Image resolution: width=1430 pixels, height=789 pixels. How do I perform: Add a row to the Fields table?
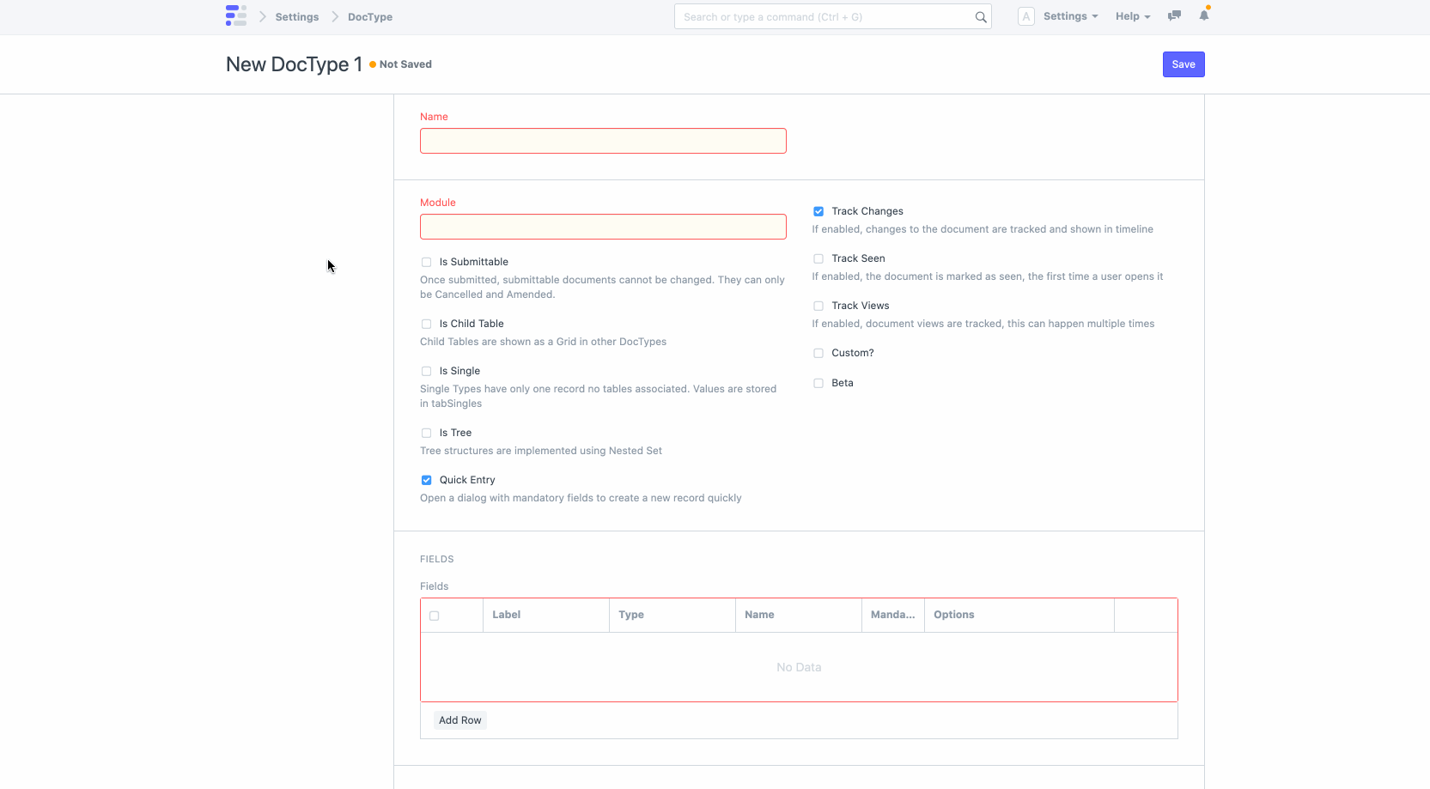coord(459,719)
